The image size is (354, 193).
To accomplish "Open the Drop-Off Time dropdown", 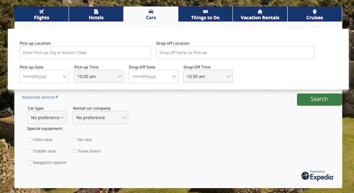I will pyautogui.click(x=208, y=76).
